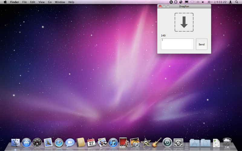Open the Window menu
The height and width of the screenshot is (151, 242).
(x=60, y=2)
